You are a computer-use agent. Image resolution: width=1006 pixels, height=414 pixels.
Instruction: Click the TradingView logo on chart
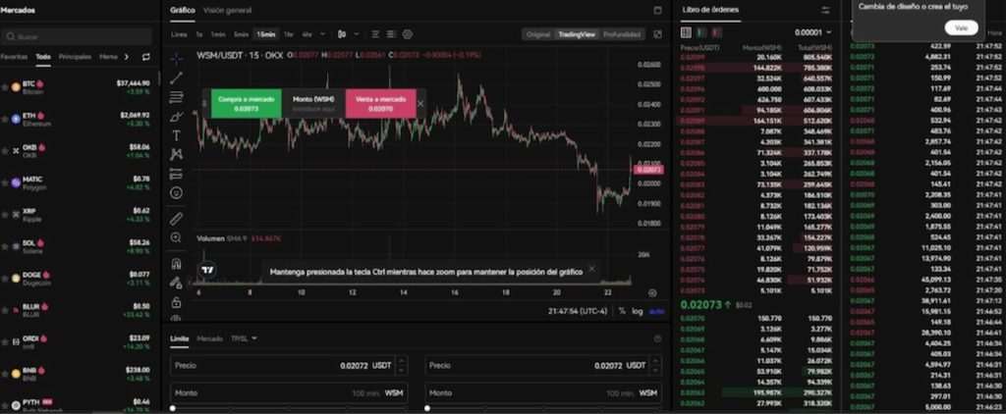[x=207, y=271]
